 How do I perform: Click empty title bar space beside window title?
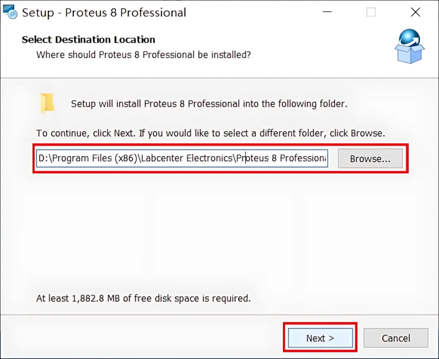click(252, 12)
